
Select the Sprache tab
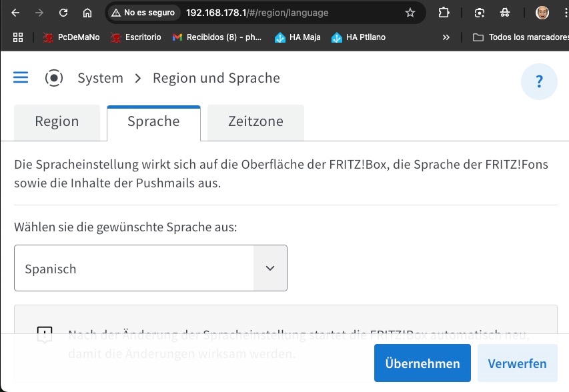click(153, 122)
